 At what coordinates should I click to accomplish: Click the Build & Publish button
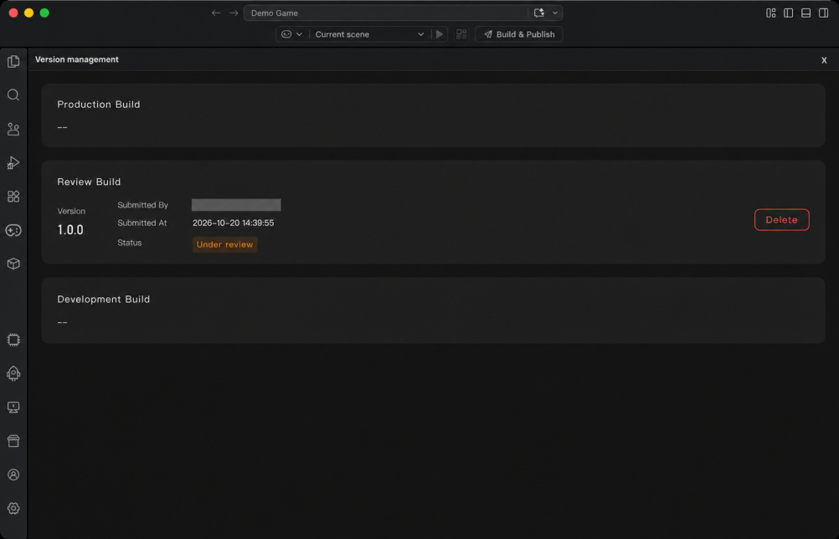pos(519,34)
